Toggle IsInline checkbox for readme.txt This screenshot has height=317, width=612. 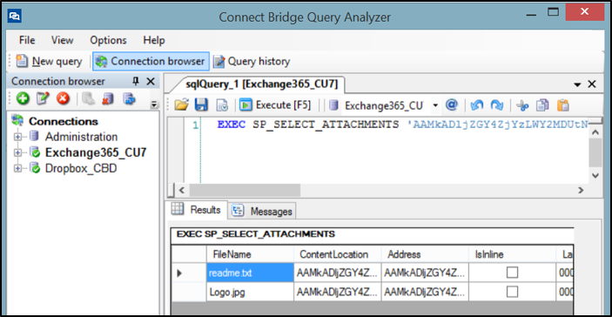pos(512,273)
